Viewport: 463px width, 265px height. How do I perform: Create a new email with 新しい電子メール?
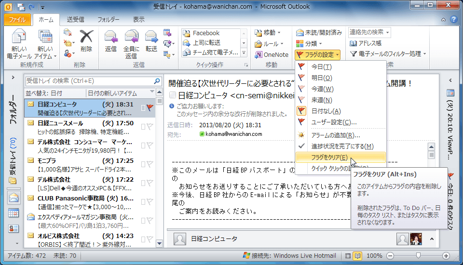pos(19,44)
